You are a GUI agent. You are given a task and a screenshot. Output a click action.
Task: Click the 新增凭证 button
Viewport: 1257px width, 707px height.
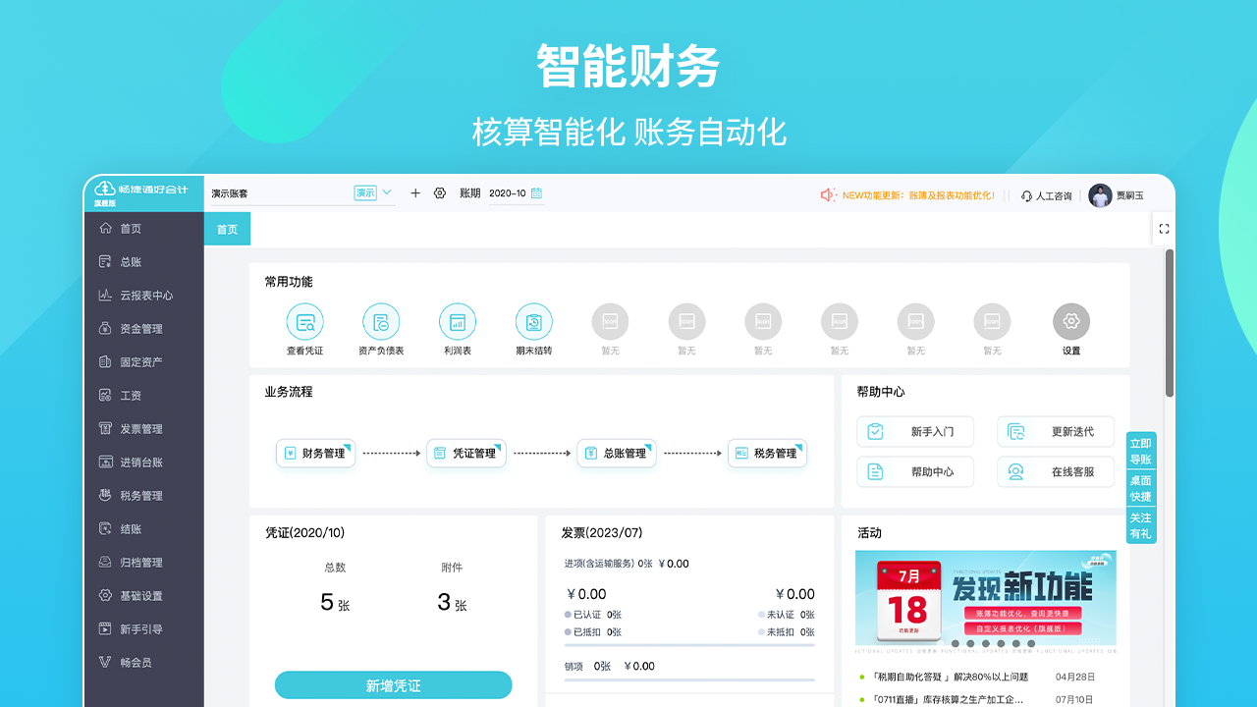coord(393,685)
